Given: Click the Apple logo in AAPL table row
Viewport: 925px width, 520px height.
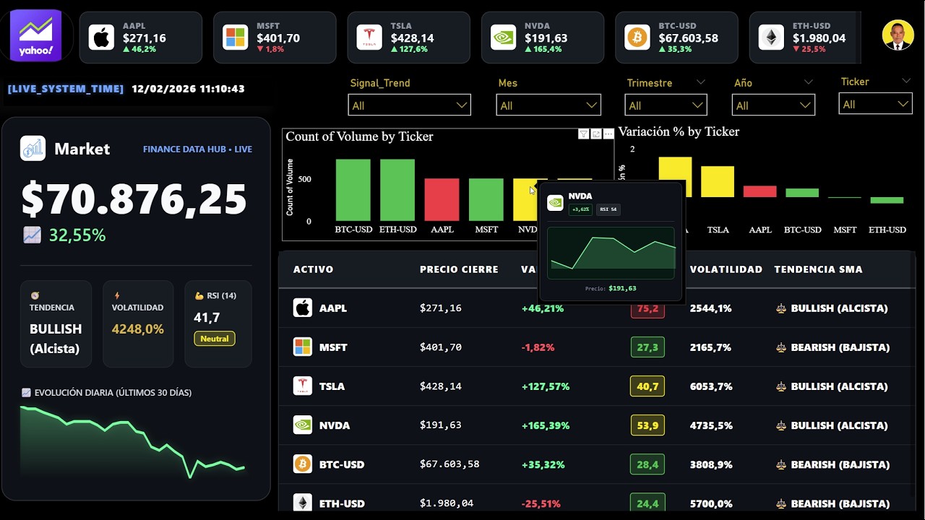Looking at the screenshot, I should click(302, 308).
